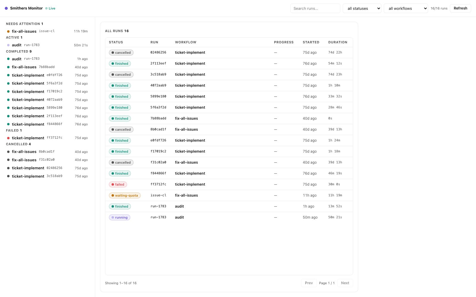Click the waiting-quota status badge
Image resolution: width=476 pixels, height=297 pixels.
(x=125, y=195)
